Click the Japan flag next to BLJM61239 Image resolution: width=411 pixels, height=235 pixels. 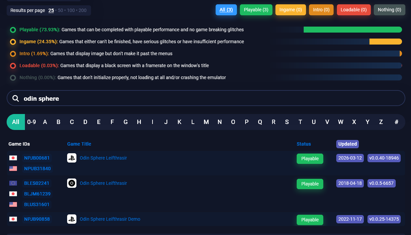tap(13, 194)
